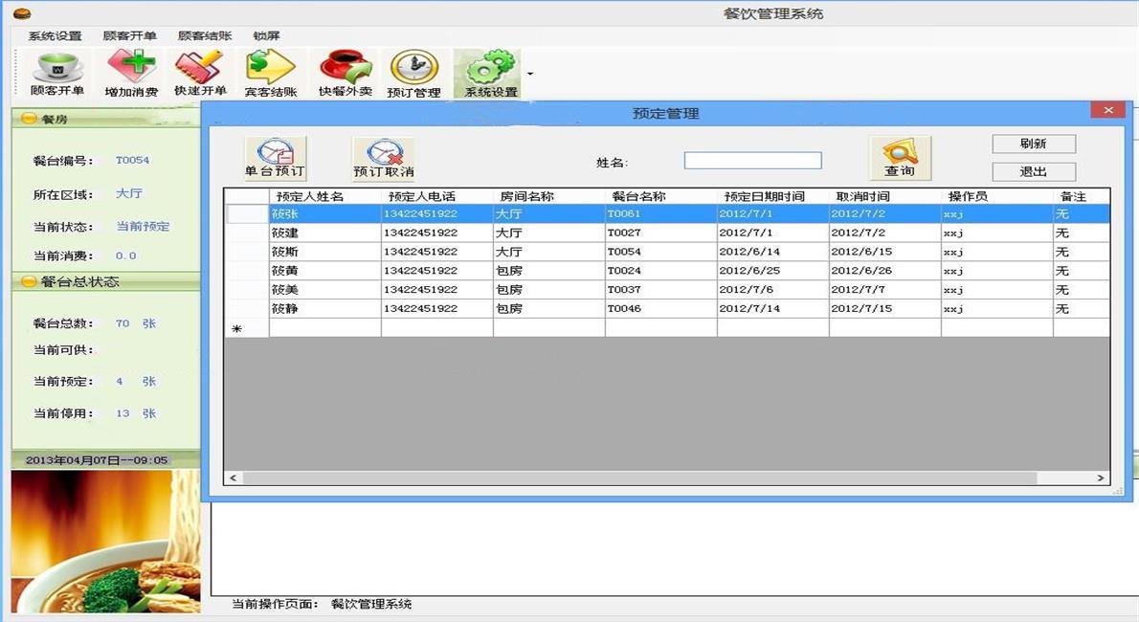1139x622 pixels.
Task: Click the 刷新 refresh button
Action: [x=1034, y=144]
